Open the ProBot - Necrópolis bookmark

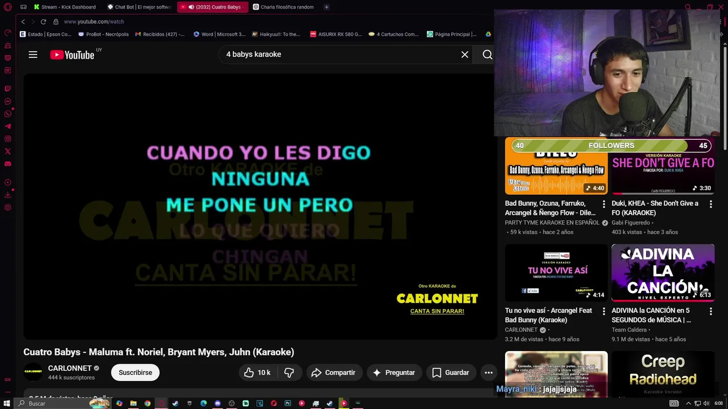click(x=104, y=34)
